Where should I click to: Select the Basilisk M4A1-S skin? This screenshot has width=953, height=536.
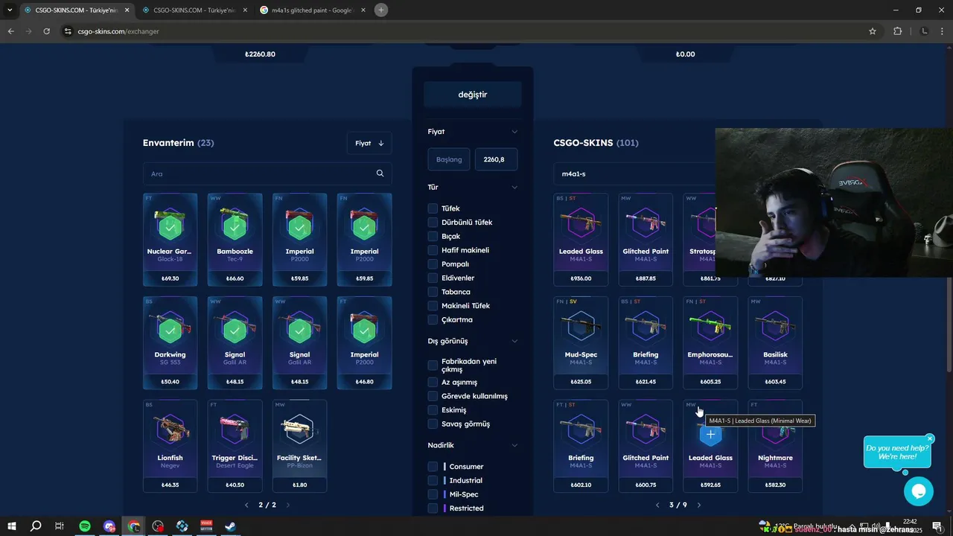775,343
